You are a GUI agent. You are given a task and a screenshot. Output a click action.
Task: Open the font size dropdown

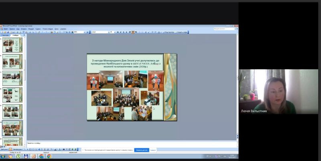click(x=115, y=32)
